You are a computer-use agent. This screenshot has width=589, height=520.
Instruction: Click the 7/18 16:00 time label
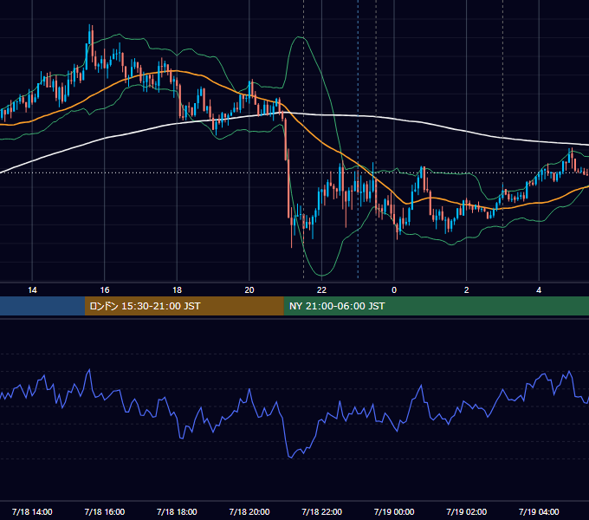click(x=105, y=511)
